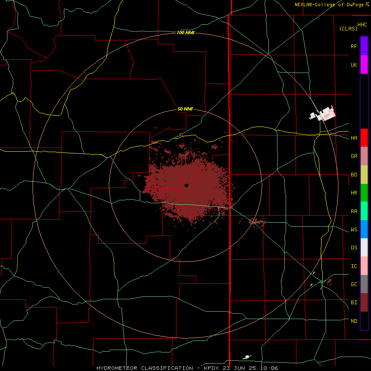Click the small yellow echo near bottom

[247, 357]
